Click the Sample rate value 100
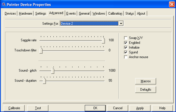Viewport: 176px width, 112px height. [x=111, y=40]
